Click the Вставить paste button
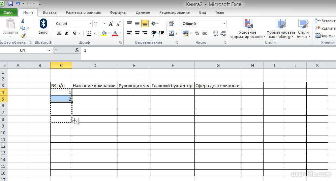336x181 pixels. pos(10,27)
